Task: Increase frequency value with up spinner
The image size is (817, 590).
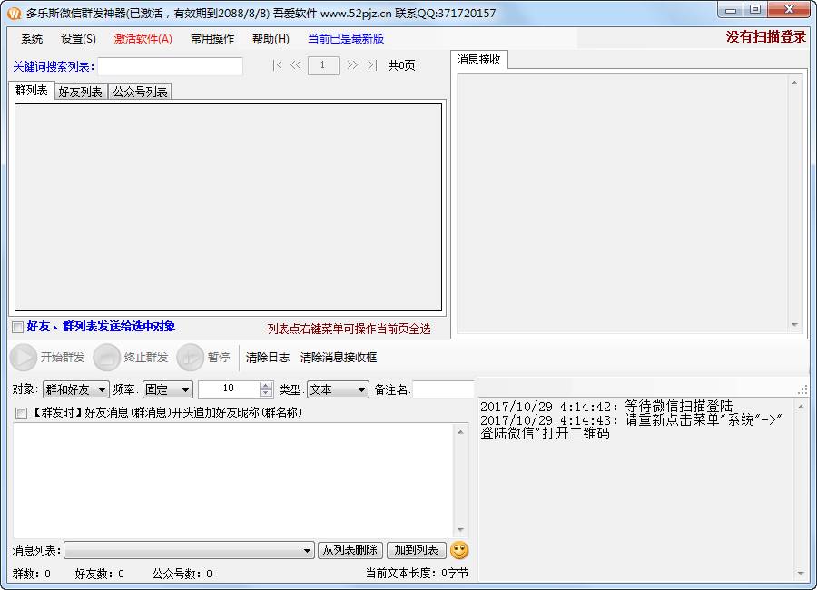Action: (x=266, y=385)
